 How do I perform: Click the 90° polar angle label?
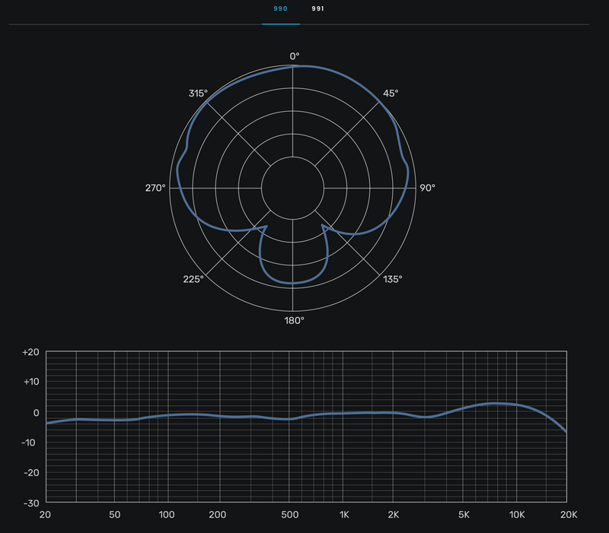click(x=428, y=188)
